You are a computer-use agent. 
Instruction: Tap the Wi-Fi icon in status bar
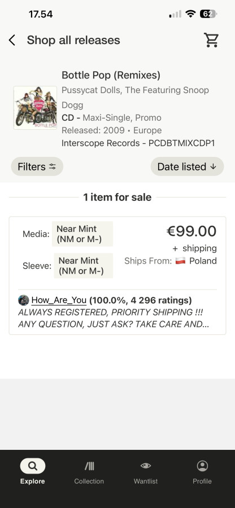(190, 14)
